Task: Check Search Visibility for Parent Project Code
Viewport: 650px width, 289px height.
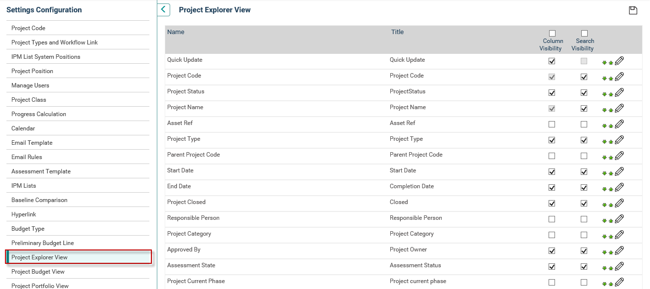Action: (x=584, y=156)
